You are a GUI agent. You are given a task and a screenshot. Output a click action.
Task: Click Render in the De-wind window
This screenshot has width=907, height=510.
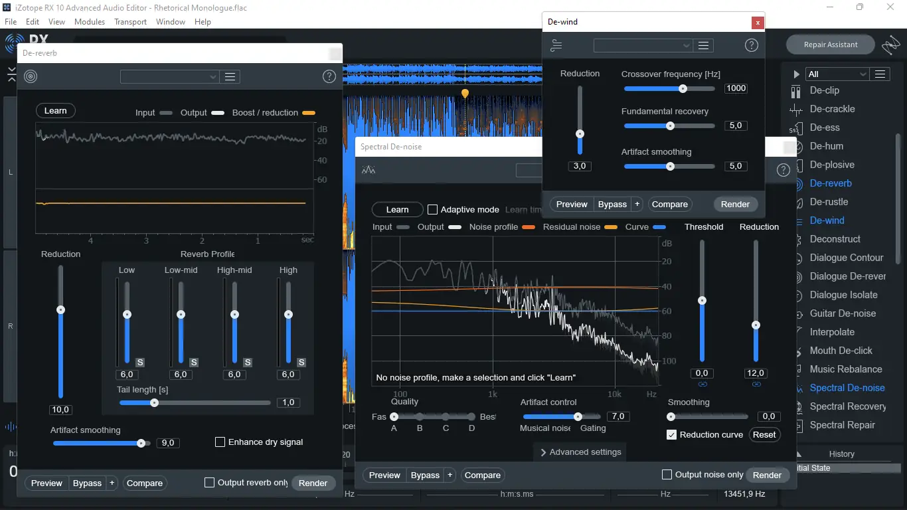(735, 204)
